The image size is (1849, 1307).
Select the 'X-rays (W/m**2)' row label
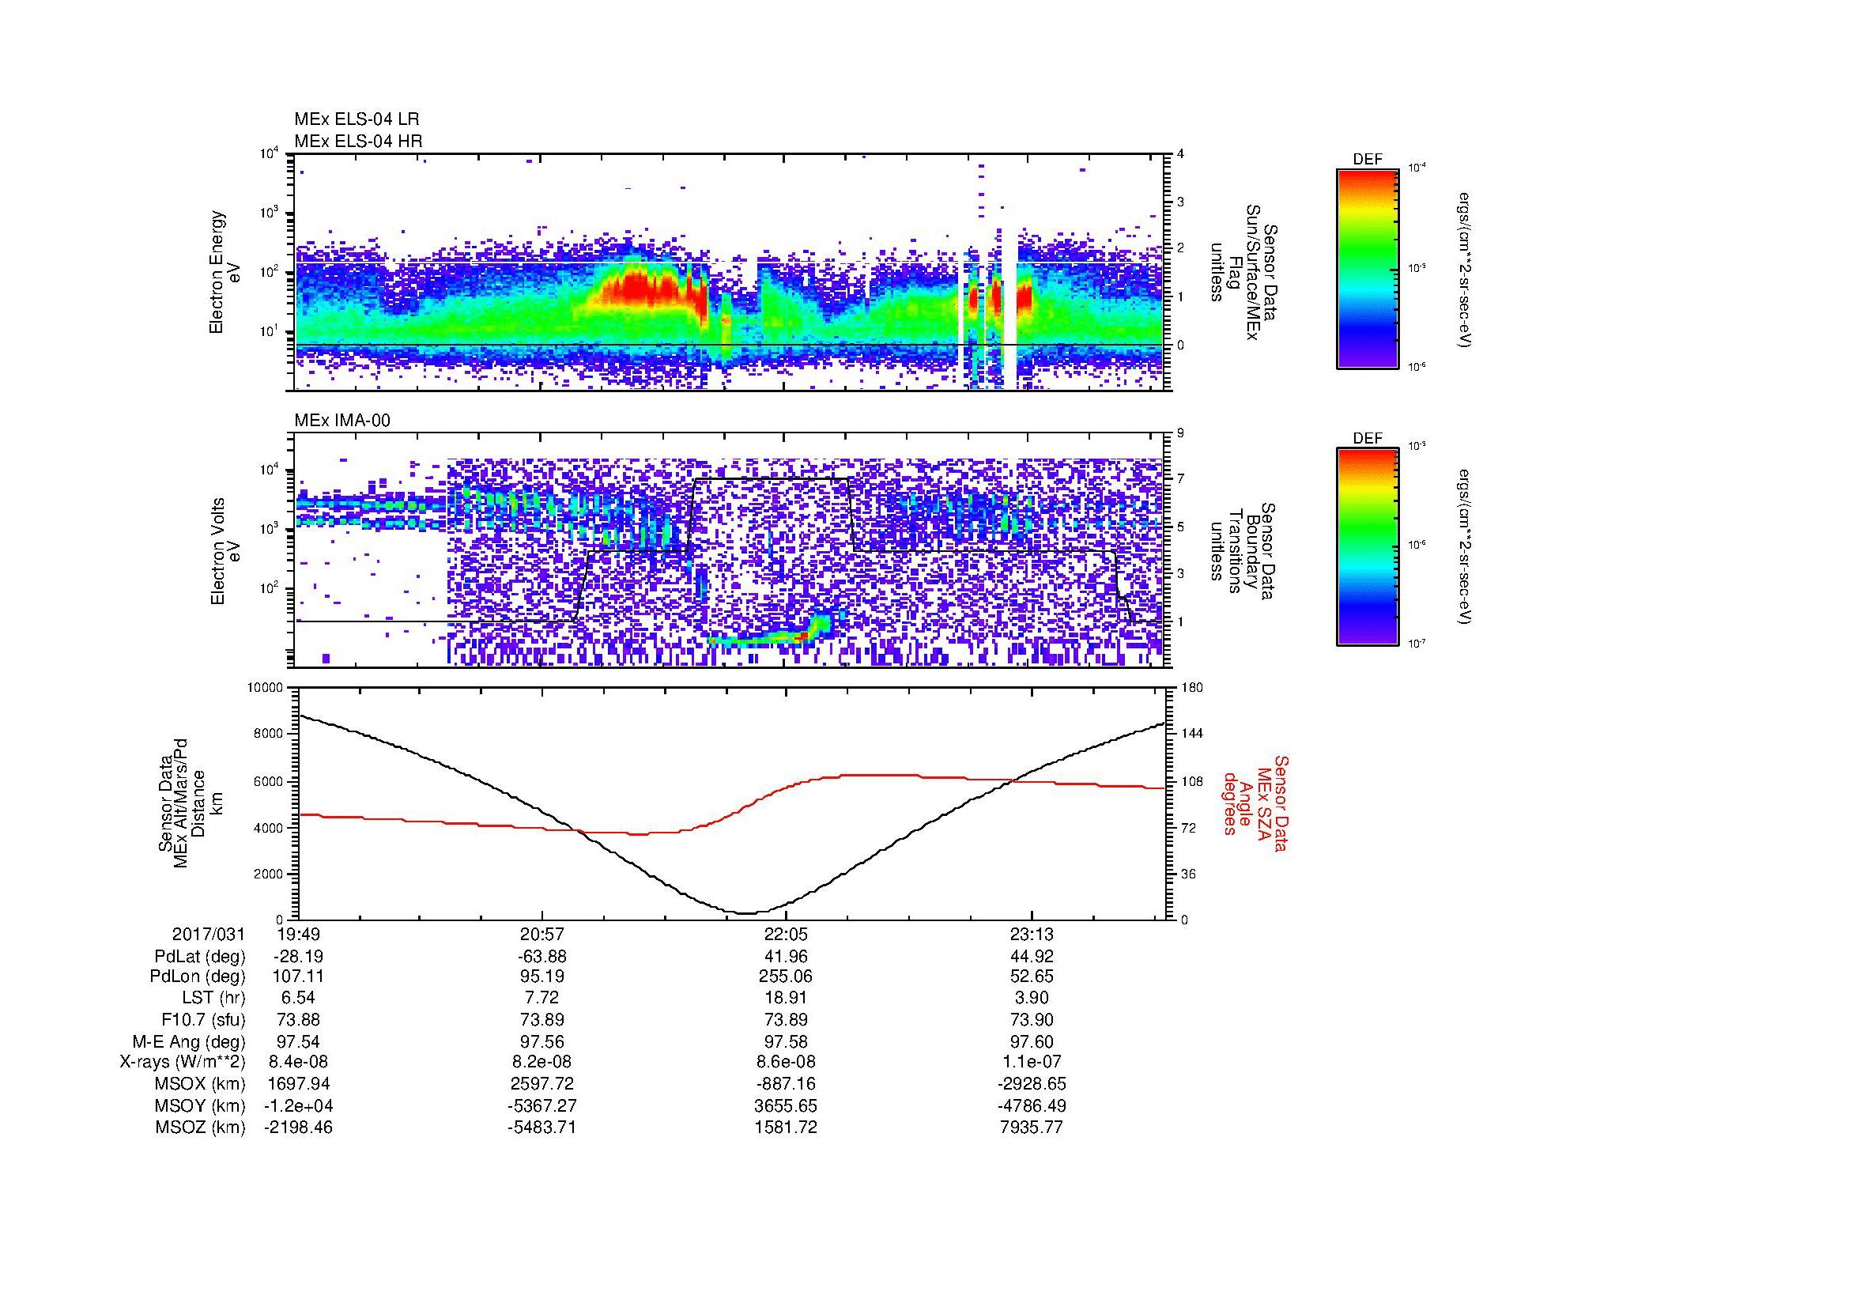tap(182, 1063)
